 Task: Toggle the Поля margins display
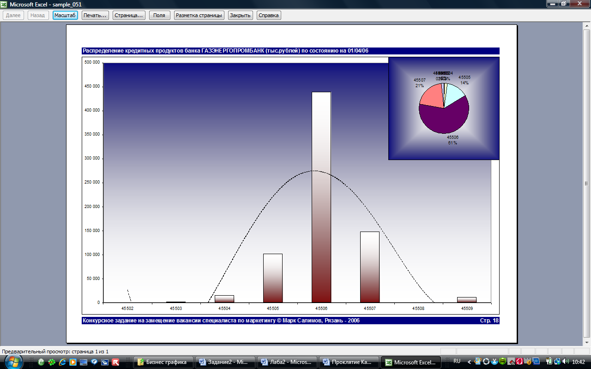click(x=159, y=15)
